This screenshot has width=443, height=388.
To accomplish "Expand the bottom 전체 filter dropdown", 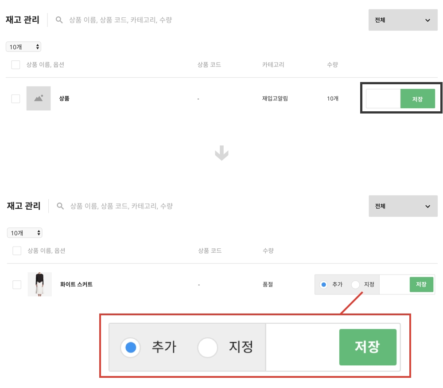I will pyautogui.click(x=403, y=206).
